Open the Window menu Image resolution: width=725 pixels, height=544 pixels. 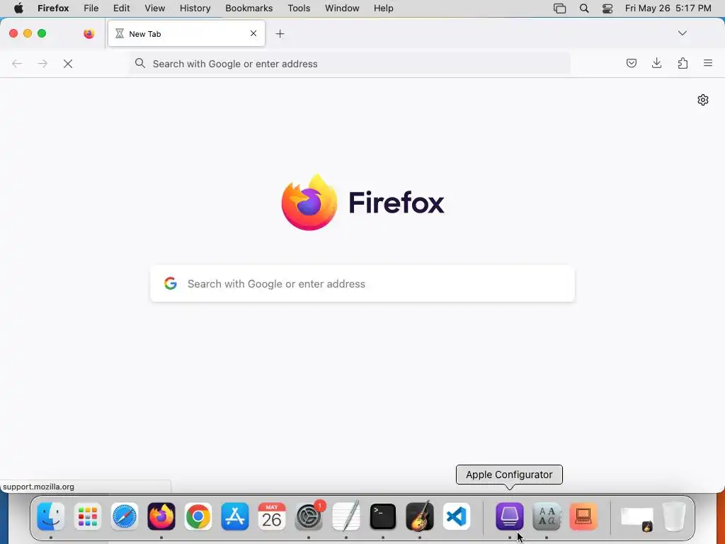point(342,8)
